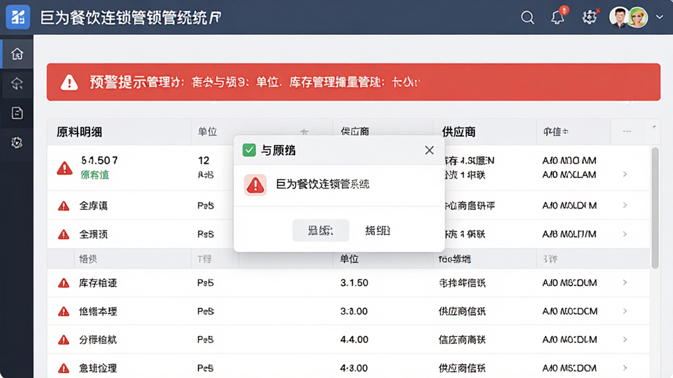
Task: Click the red warning icon inside the dialog
Action: (256, 185)
